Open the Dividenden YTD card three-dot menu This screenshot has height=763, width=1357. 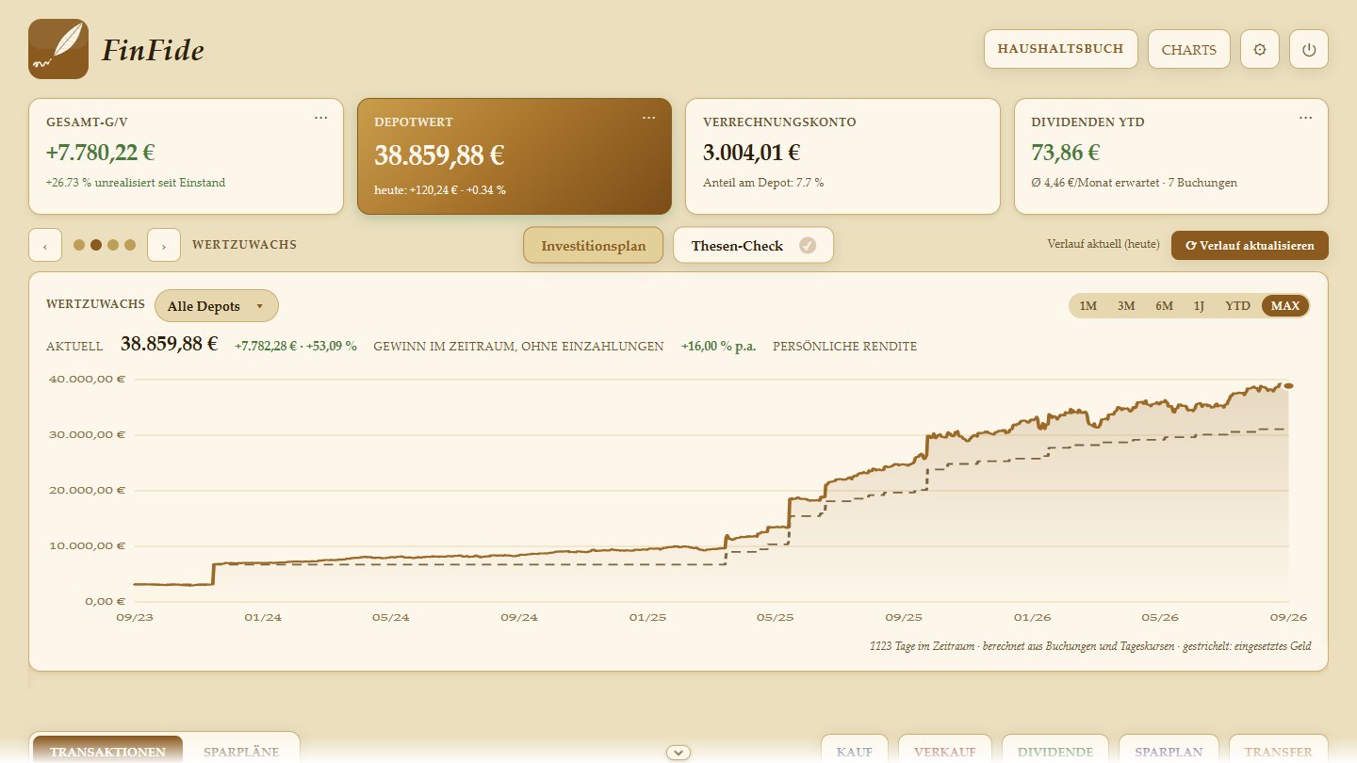click(1305, 118)
